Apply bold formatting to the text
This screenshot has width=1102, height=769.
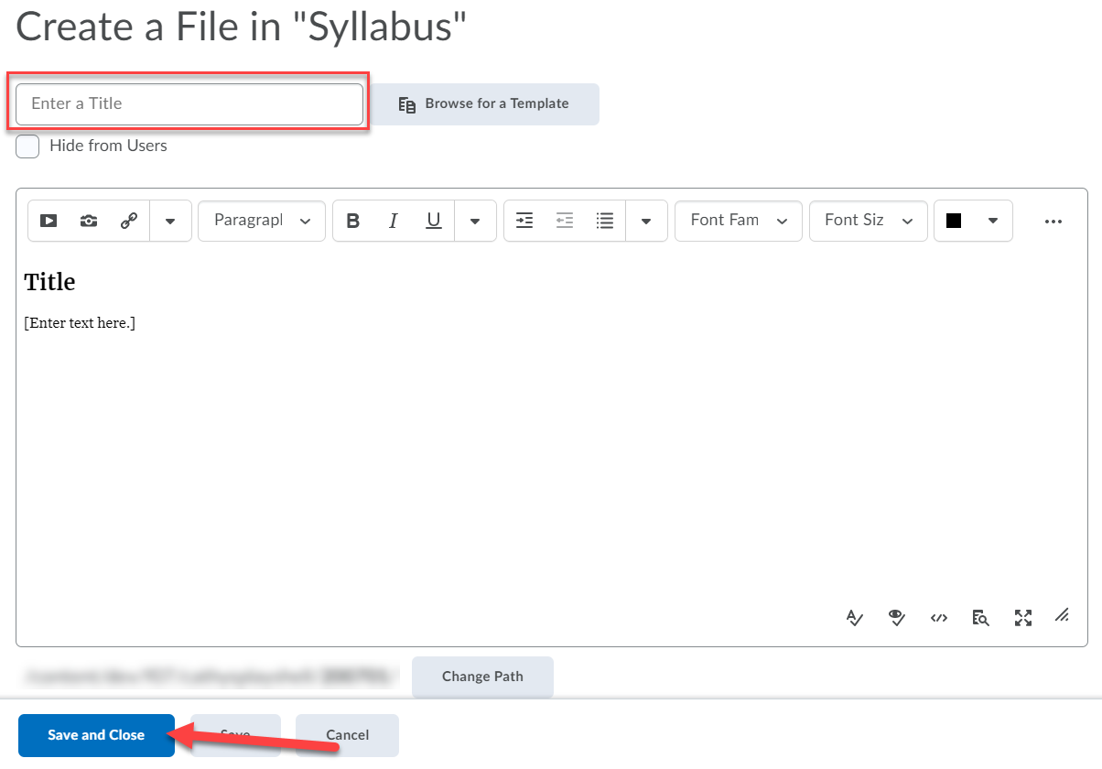352,221
